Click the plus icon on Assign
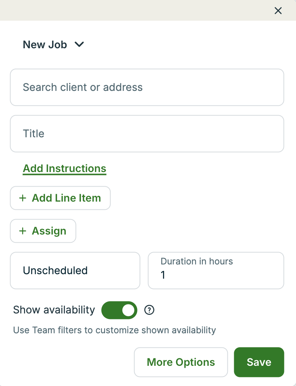296x386 pixels. coord(22,231)
